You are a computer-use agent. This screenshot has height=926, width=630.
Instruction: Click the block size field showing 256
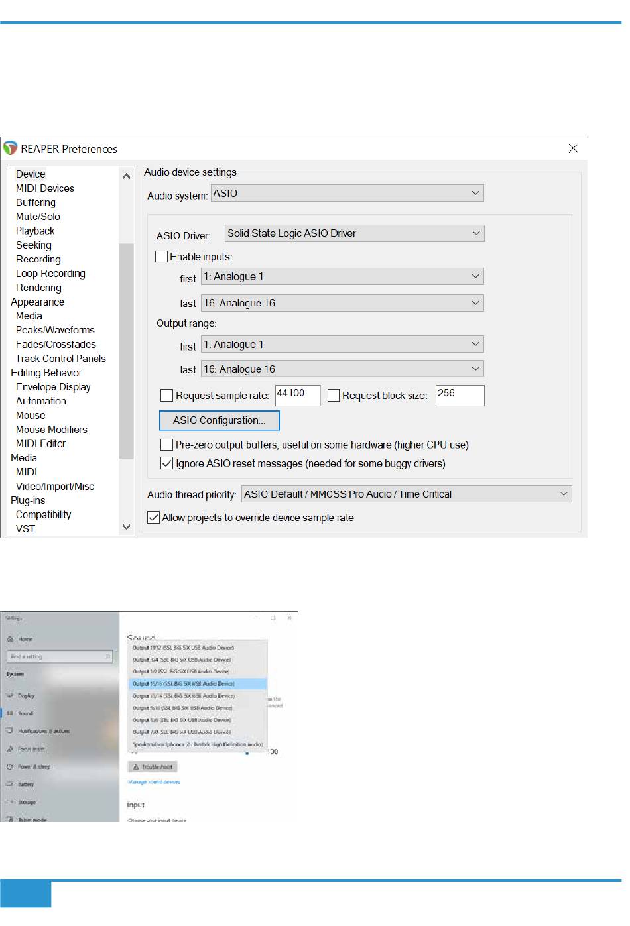[x=460, y=395]
